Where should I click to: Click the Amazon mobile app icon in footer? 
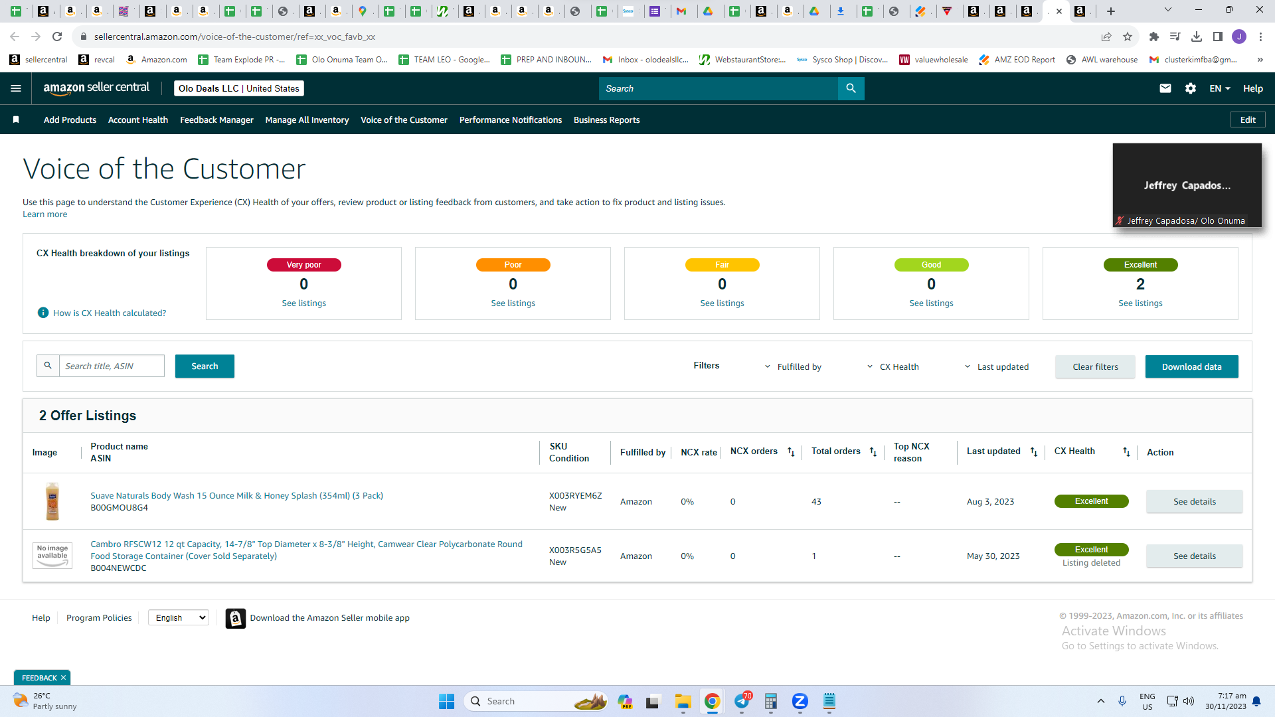point(235,618)
